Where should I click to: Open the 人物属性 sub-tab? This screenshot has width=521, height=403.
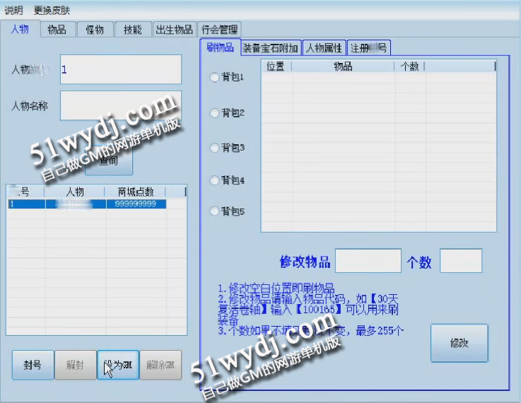point(324,48)
